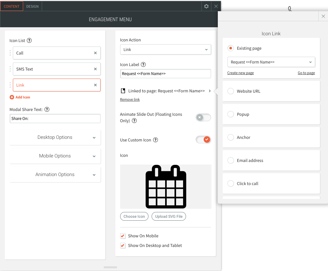Screen dimensions: 328x271
Task: Click the Use Custom Icon help icon
Action: tap(155, 140)
